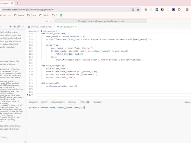Close the adv_game.py editor tab

[76, 27]
